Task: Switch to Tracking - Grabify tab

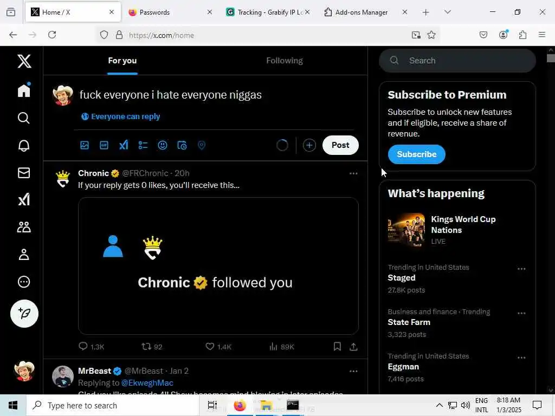Action: coord(268,12)
